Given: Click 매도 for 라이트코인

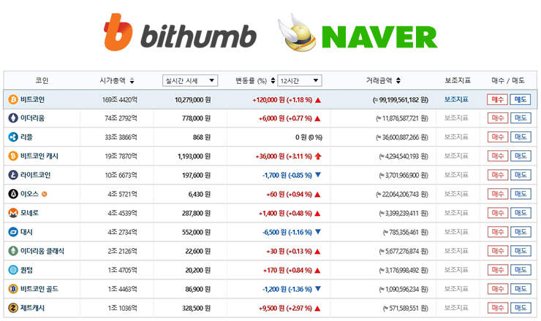Looking at the screenshot, I should point(521,175).
